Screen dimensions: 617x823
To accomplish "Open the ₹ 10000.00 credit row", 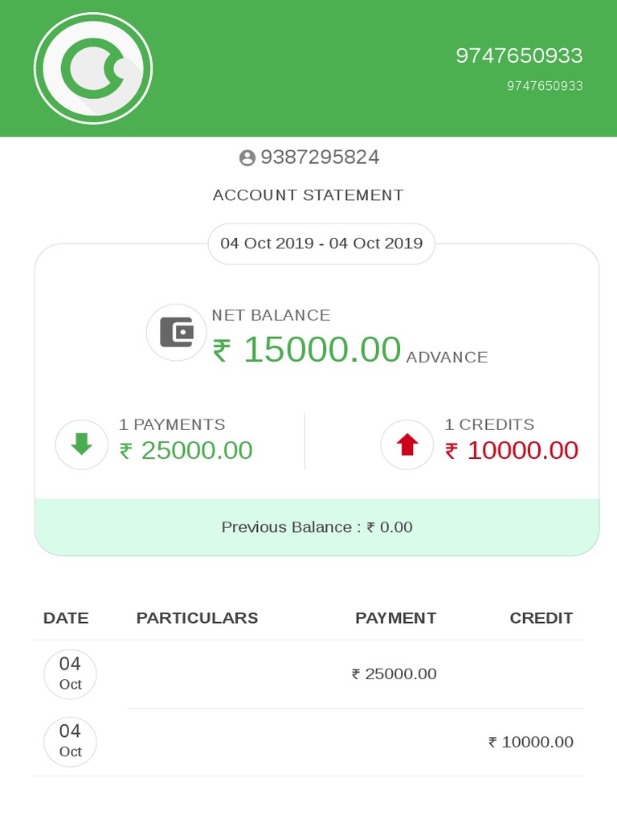I will (x=308, y=742).
